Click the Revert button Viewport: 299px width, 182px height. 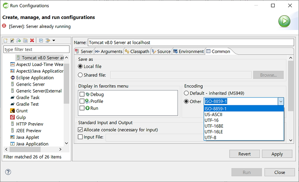(x=244, y=154)
